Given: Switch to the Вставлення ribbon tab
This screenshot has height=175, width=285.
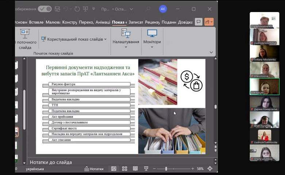Looking at the screenshot, I should tap(36, 22).
